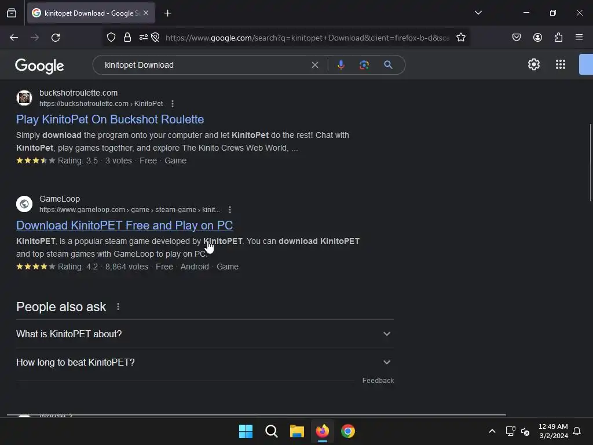The height and width of the screenshot is (445, 593).
Task: Go forward to next page
Action: [35, 38]
